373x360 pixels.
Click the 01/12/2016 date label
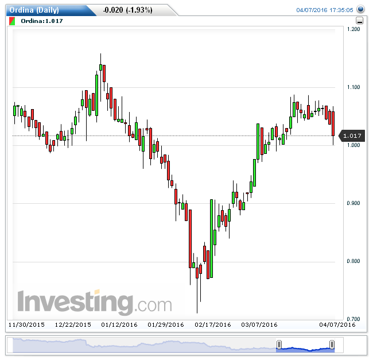coord(119,325)
